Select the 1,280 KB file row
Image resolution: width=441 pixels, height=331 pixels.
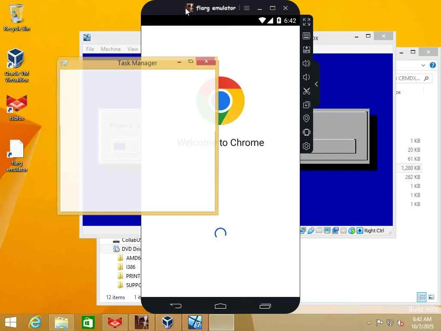click(x=410, y=168)
